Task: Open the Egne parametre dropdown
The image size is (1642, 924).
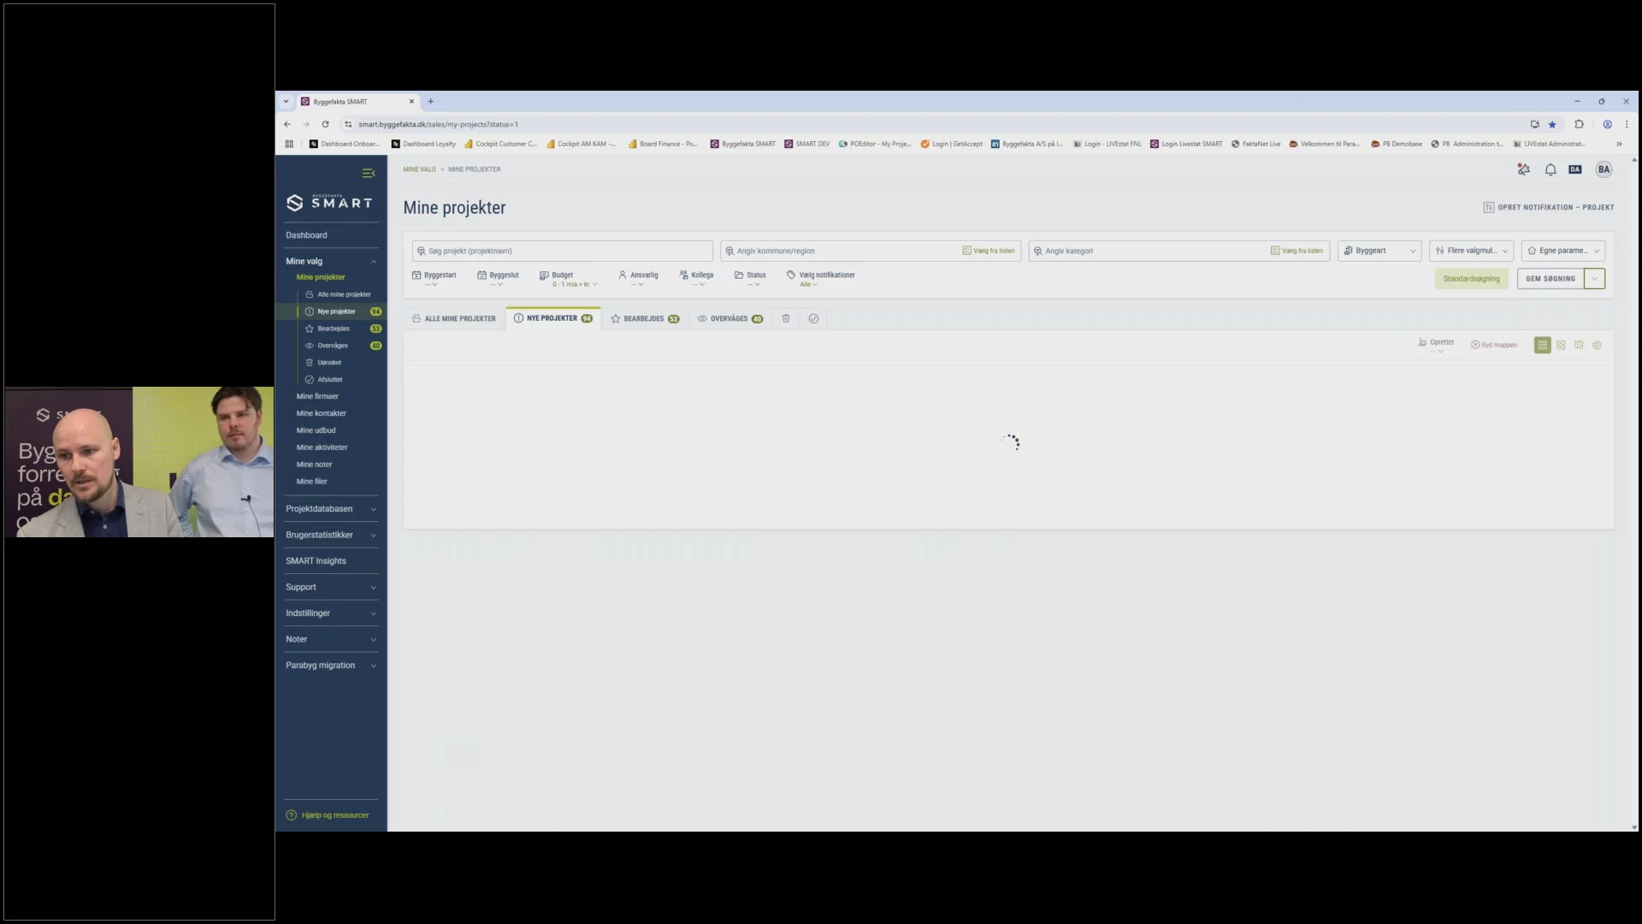Action: click(x=1562, y=251)
